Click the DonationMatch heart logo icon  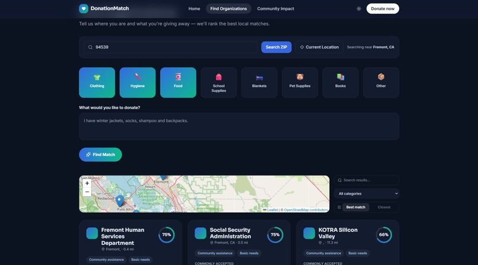[x=84, y=8]
